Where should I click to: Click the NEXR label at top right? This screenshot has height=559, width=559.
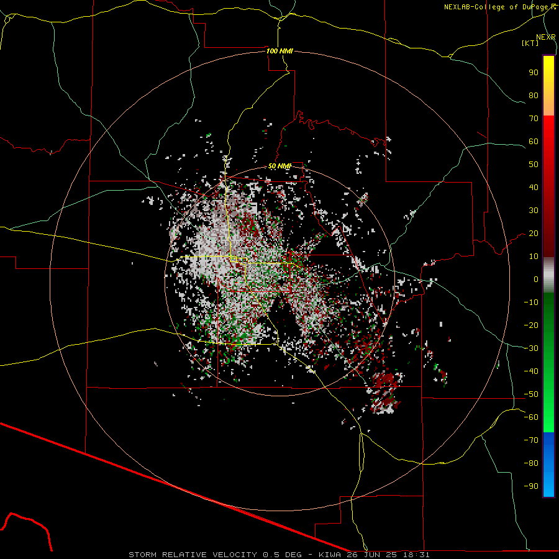tap(546, 37)
